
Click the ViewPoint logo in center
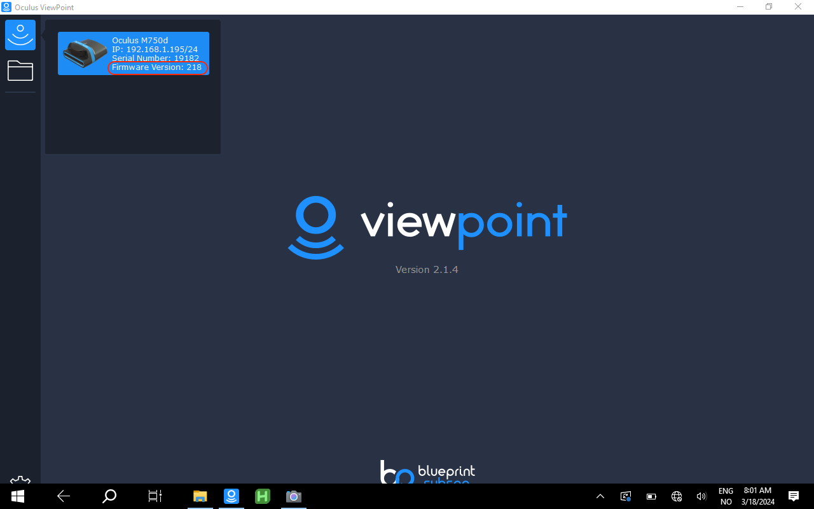coord(427,227)
